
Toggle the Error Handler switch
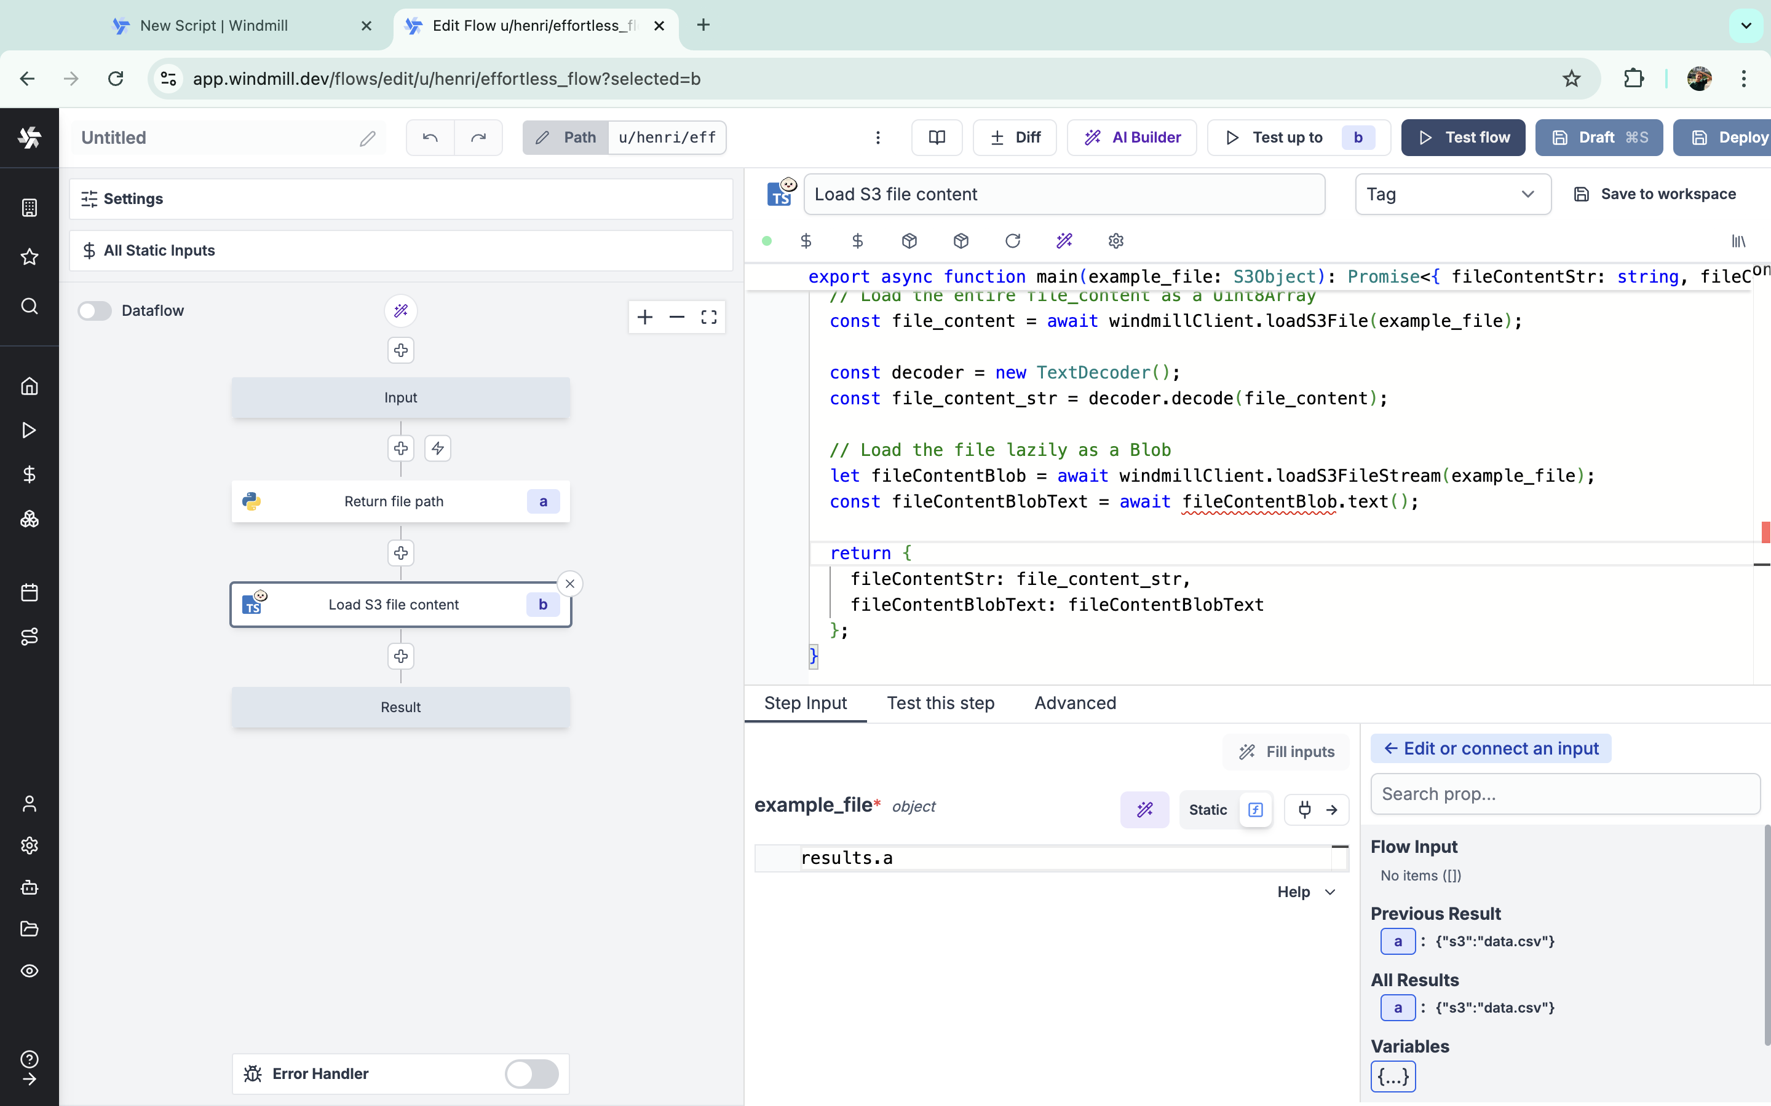(x=531, y=1073)
